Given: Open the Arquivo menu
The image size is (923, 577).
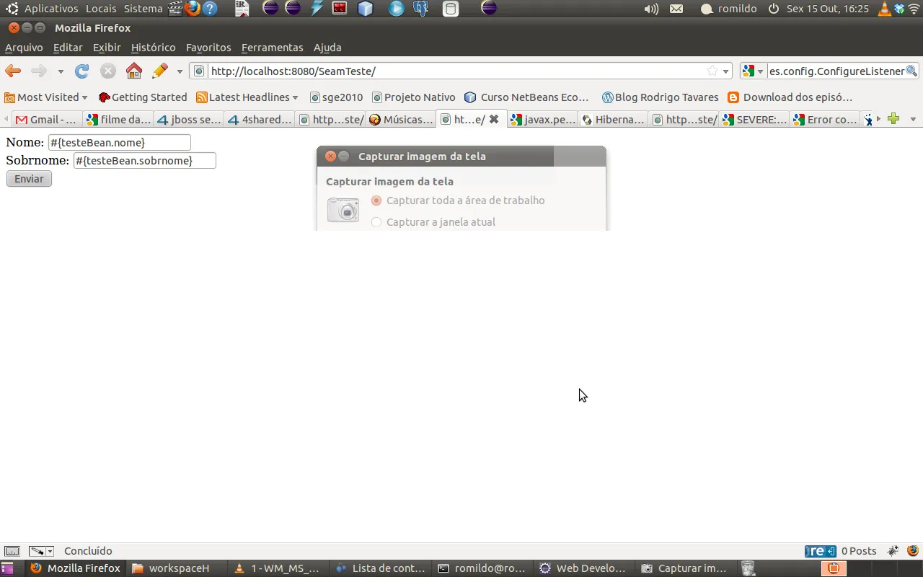Looking at the screenshot, I should [x=24, y=48].
